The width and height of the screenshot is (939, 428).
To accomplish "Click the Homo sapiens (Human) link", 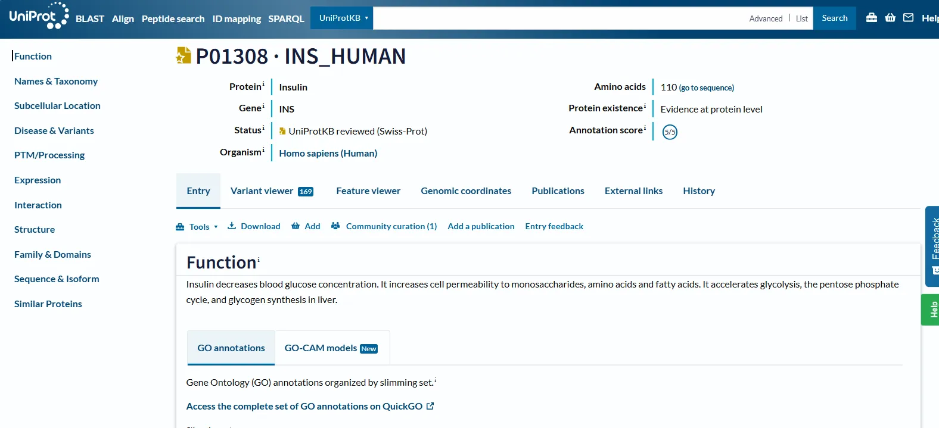I will (328, 153).
